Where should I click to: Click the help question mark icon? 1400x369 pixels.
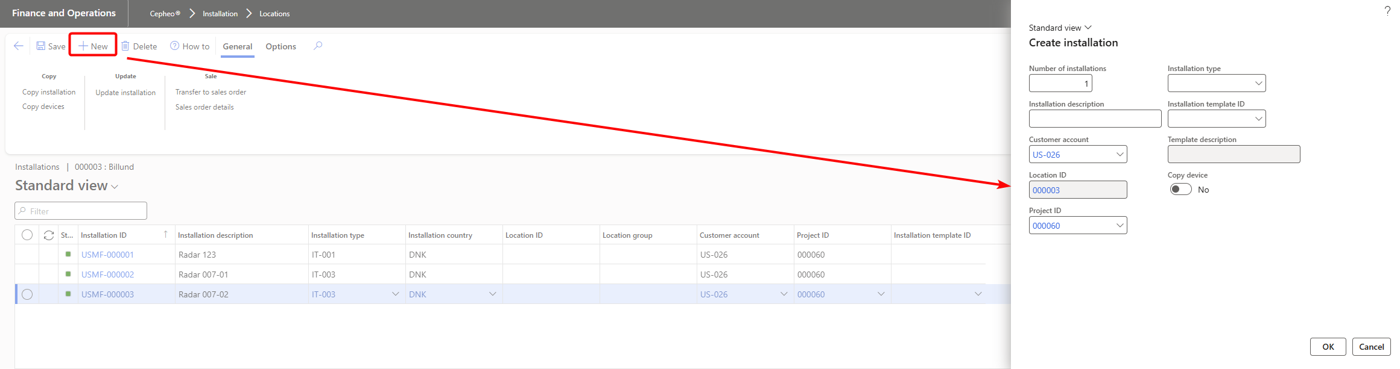[x=1387, y=11]
